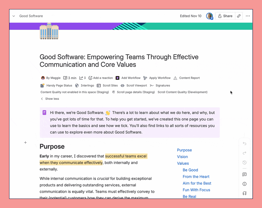Open page info via the circled-i icon
Image resolution: width=262 pixels, height=208 pixels.
(x=244, y=184)
